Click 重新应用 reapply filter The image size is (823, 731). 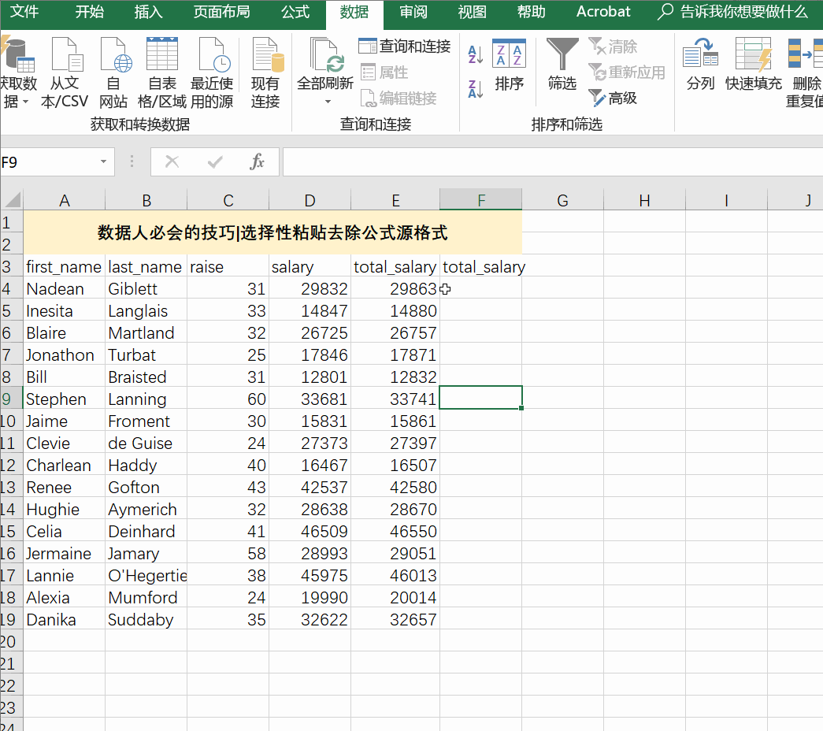click(x=627, y=72)
